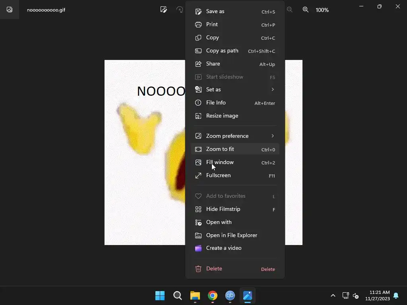Viewport: 407px width, 305px height.
Task: Click the Open with icon
Action: point(198,222)
